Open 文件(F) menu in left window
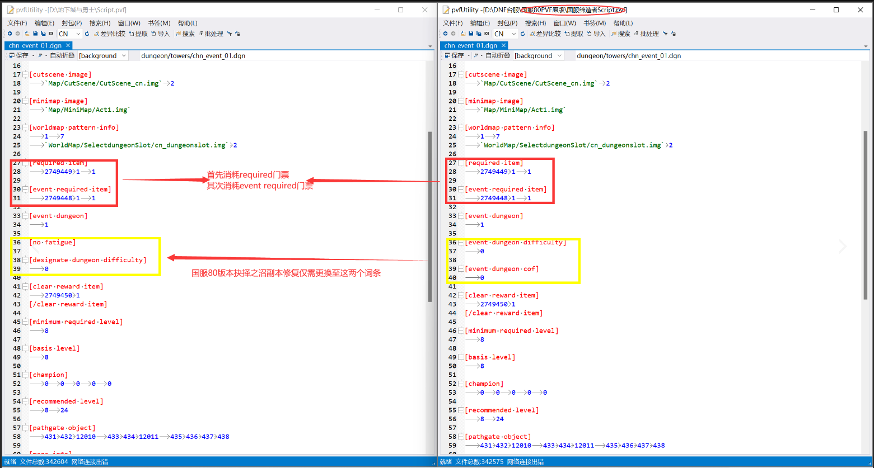The image size is (874, 468). pyautogui.click(x=17, y=23)
